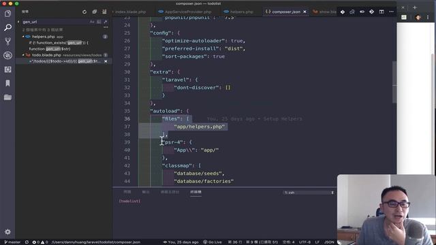Start Go Live server
The width and height of the screenshot is (436, 245).
click(x=213, y=242)
